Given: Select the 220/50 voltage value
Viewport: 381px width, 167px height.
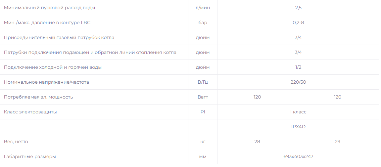Looking at the screenshot, I should point(298,82).
